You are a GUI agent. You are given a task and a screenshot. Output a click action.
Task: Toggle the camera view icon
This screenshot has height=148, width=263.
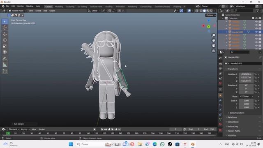pyautogui.click(x=214, y=46)
